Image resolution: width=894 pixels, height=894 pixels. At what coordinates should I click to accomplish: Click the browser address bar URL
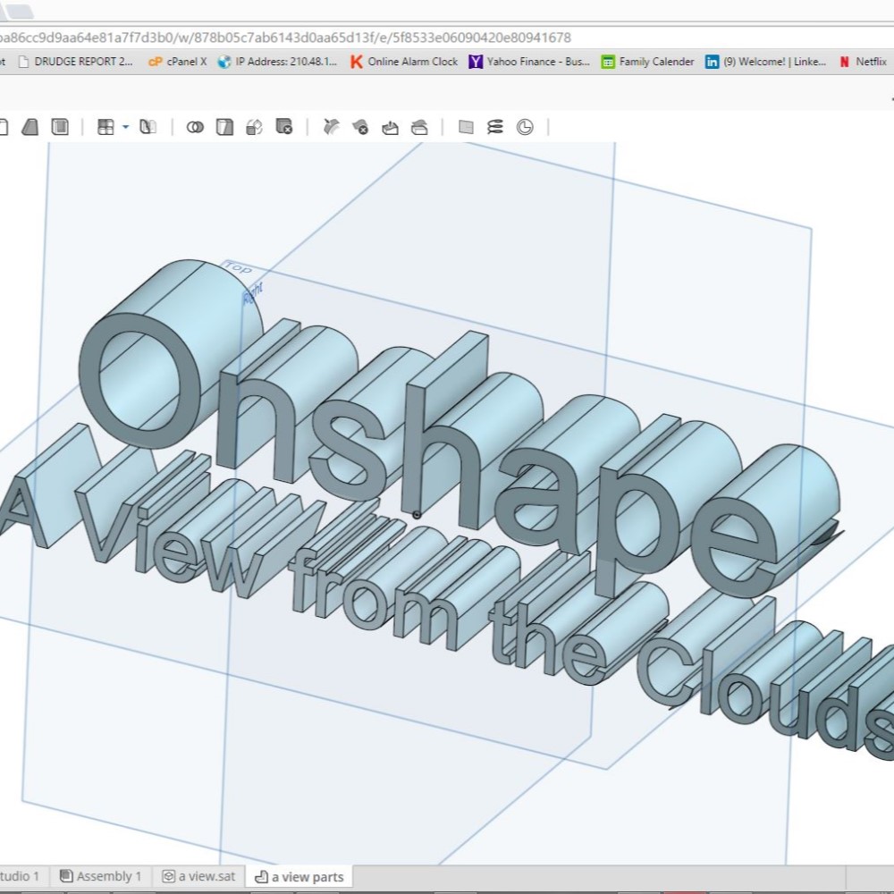(286, 38)
